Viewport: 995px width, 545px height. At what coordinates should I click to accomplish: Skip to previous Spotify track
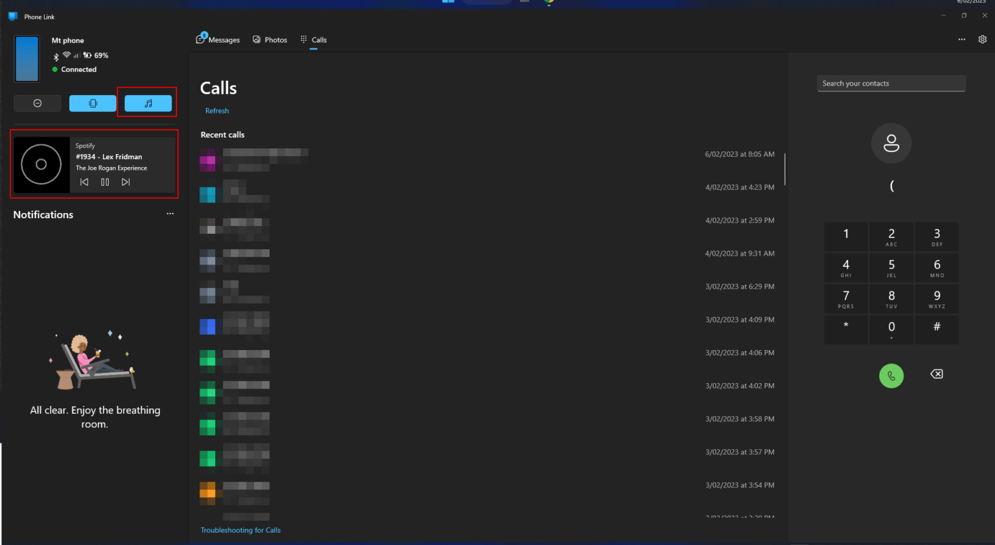tap(84, 183)
